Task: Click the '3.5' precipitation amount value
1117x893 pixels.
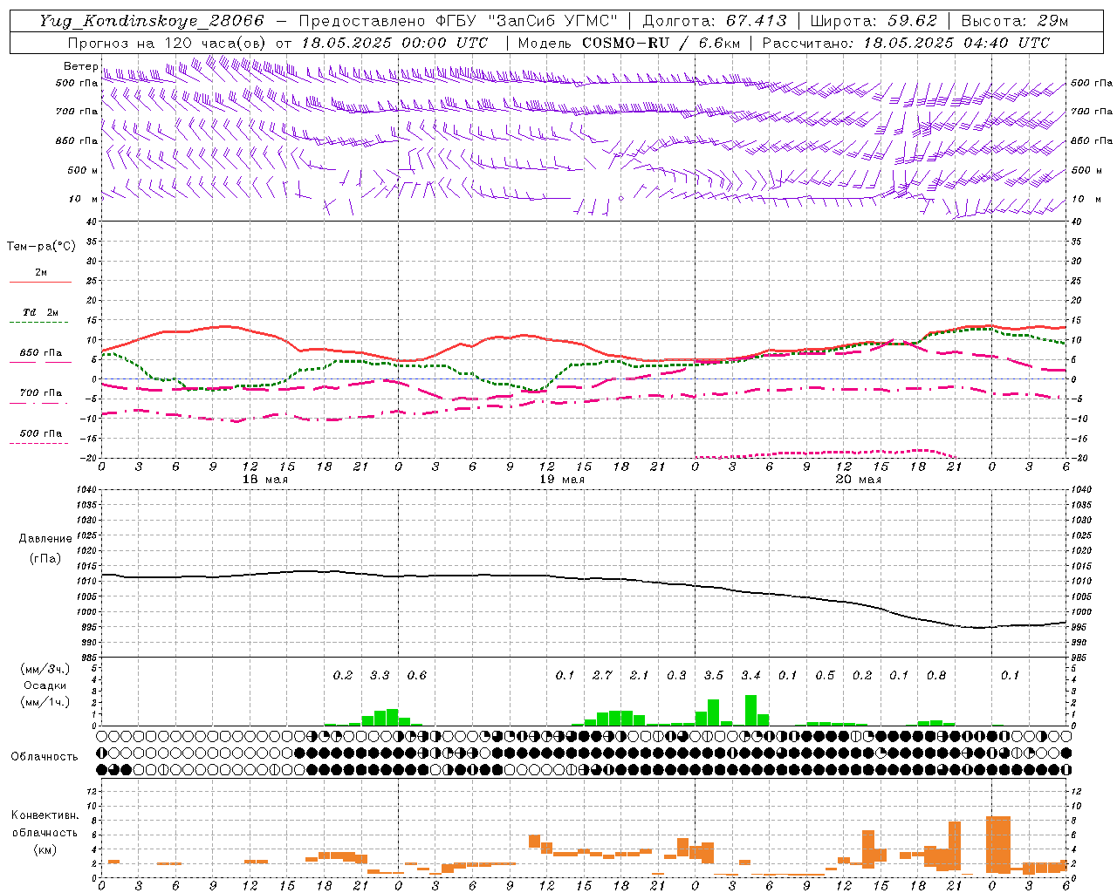Action: 714,676
